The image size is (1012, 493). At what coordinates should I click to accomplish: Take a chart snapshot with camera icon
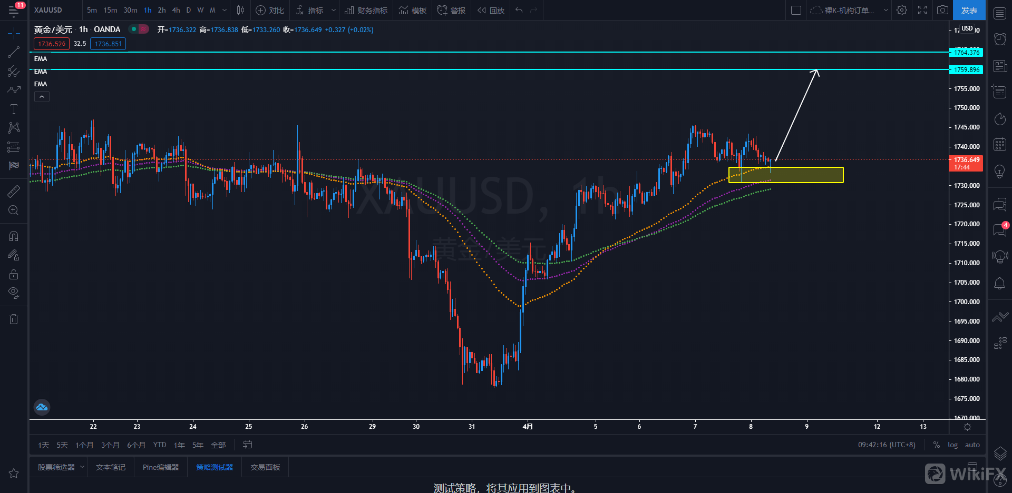pyautogui.click(x=942, y=10)
